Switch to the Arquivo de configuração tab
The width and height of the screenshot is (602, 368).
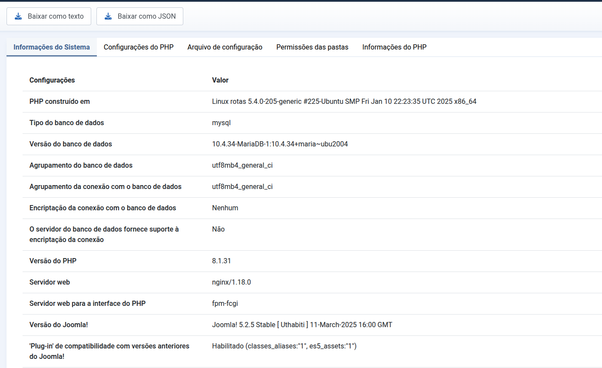[225, 47]
